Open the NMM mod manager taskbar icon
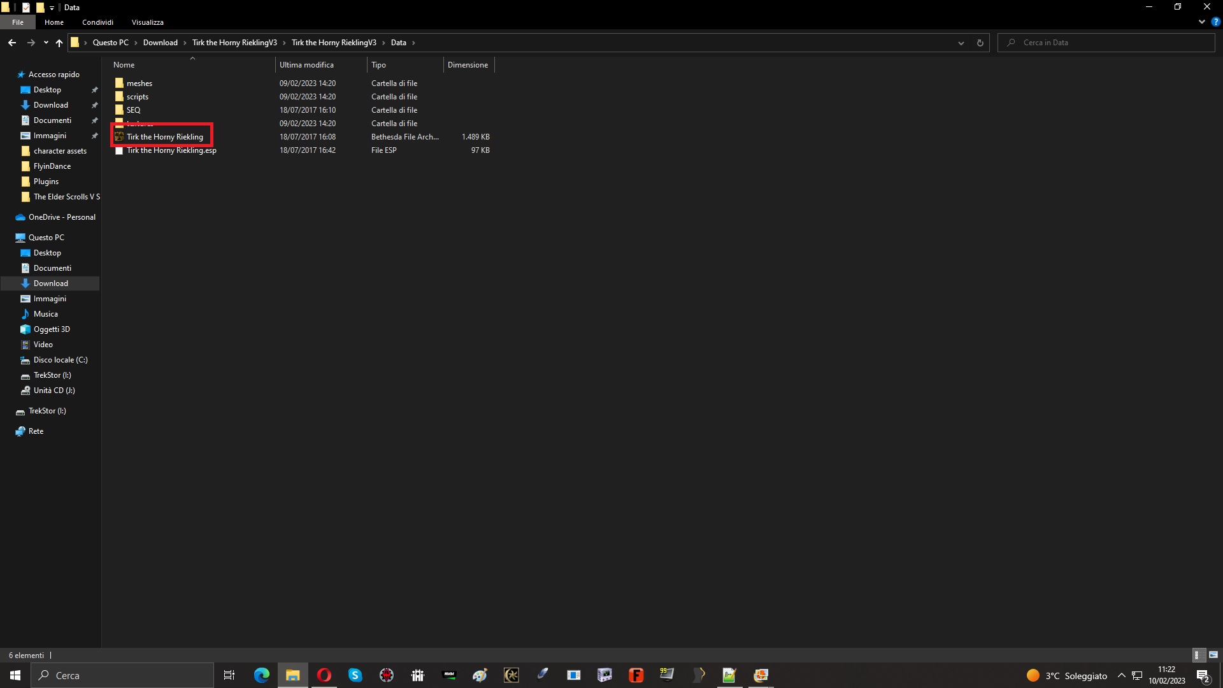This screenshot has height=688, width=1223. (x=449, y=675)
